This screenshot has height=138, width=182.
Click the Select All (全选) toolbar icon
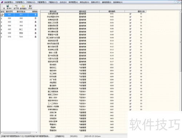8,7
